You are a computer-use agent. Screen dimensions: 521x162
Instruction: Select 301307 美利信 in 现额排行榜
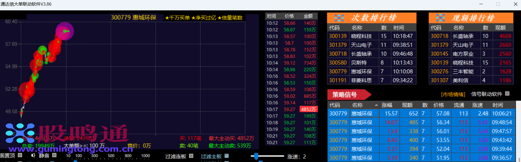(x=471, y=80)
